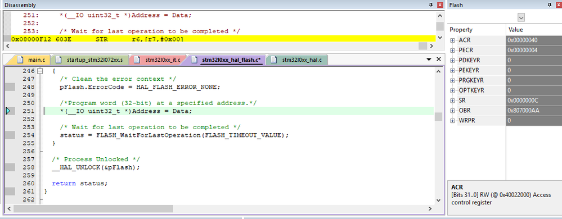Expand the PECR register

pos(453,50)
